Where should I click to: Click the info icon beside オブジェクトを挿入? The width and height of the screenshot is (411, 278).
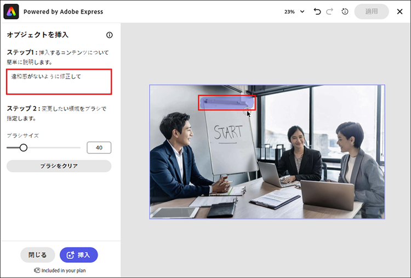[110, 35]
